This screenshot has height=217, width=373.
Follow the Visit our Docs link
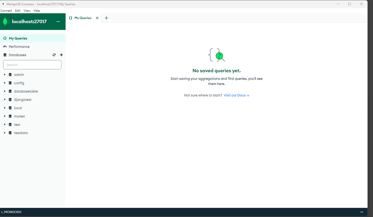236,95
